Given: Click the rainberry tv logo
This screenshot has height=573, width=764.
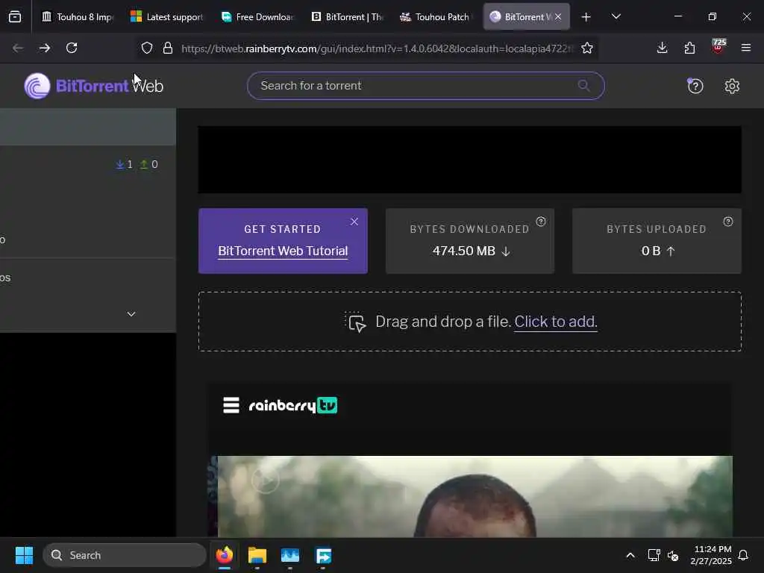Looking at the screenshot, I should tap(292, 405).
